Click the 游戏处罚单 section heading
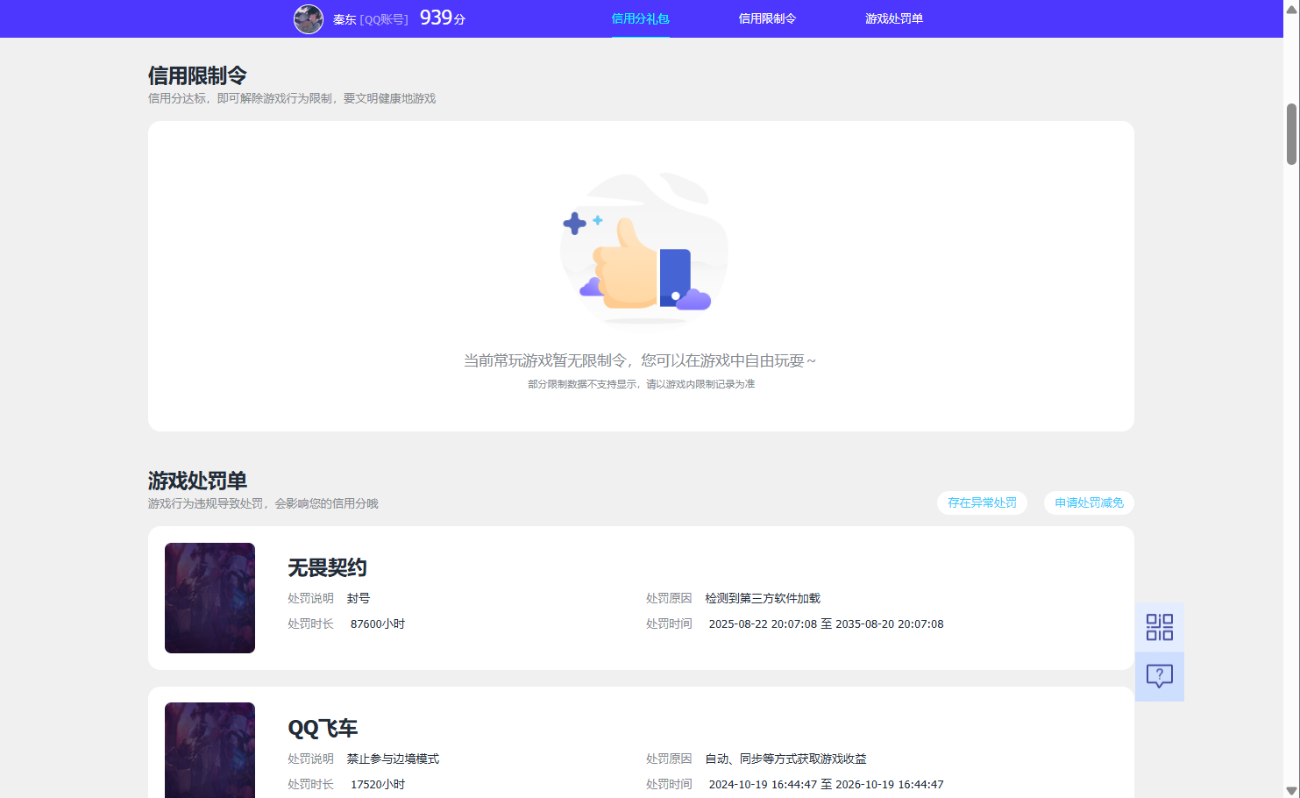Viewport: 1300px width, 798px height. pos(197,481)
